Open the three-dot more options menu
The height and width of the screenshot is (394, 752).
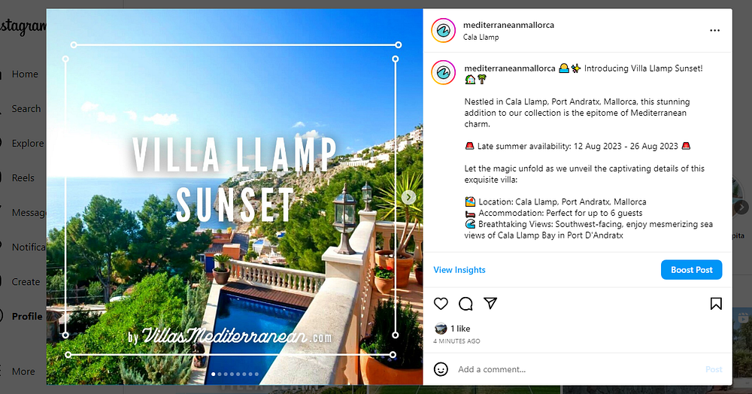pyautogui.click(x=714, y=30)
